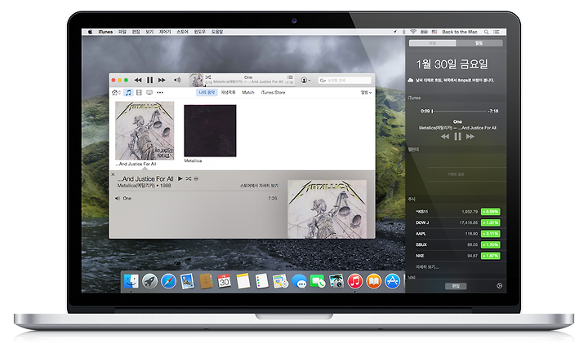Switch to the Match tab
The image size is (588, 343).
click(248, 92)
